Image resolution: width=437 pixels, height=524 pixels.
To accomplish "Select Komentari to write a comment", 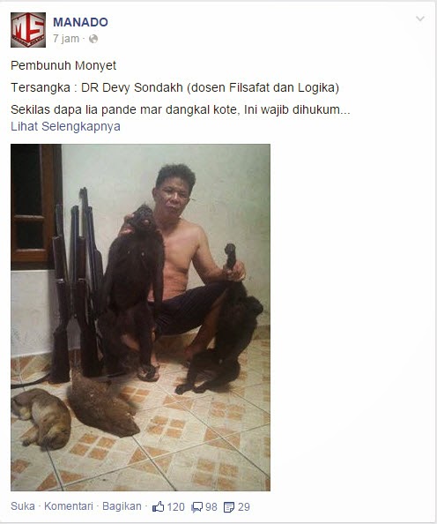I will tap(69, 506).
